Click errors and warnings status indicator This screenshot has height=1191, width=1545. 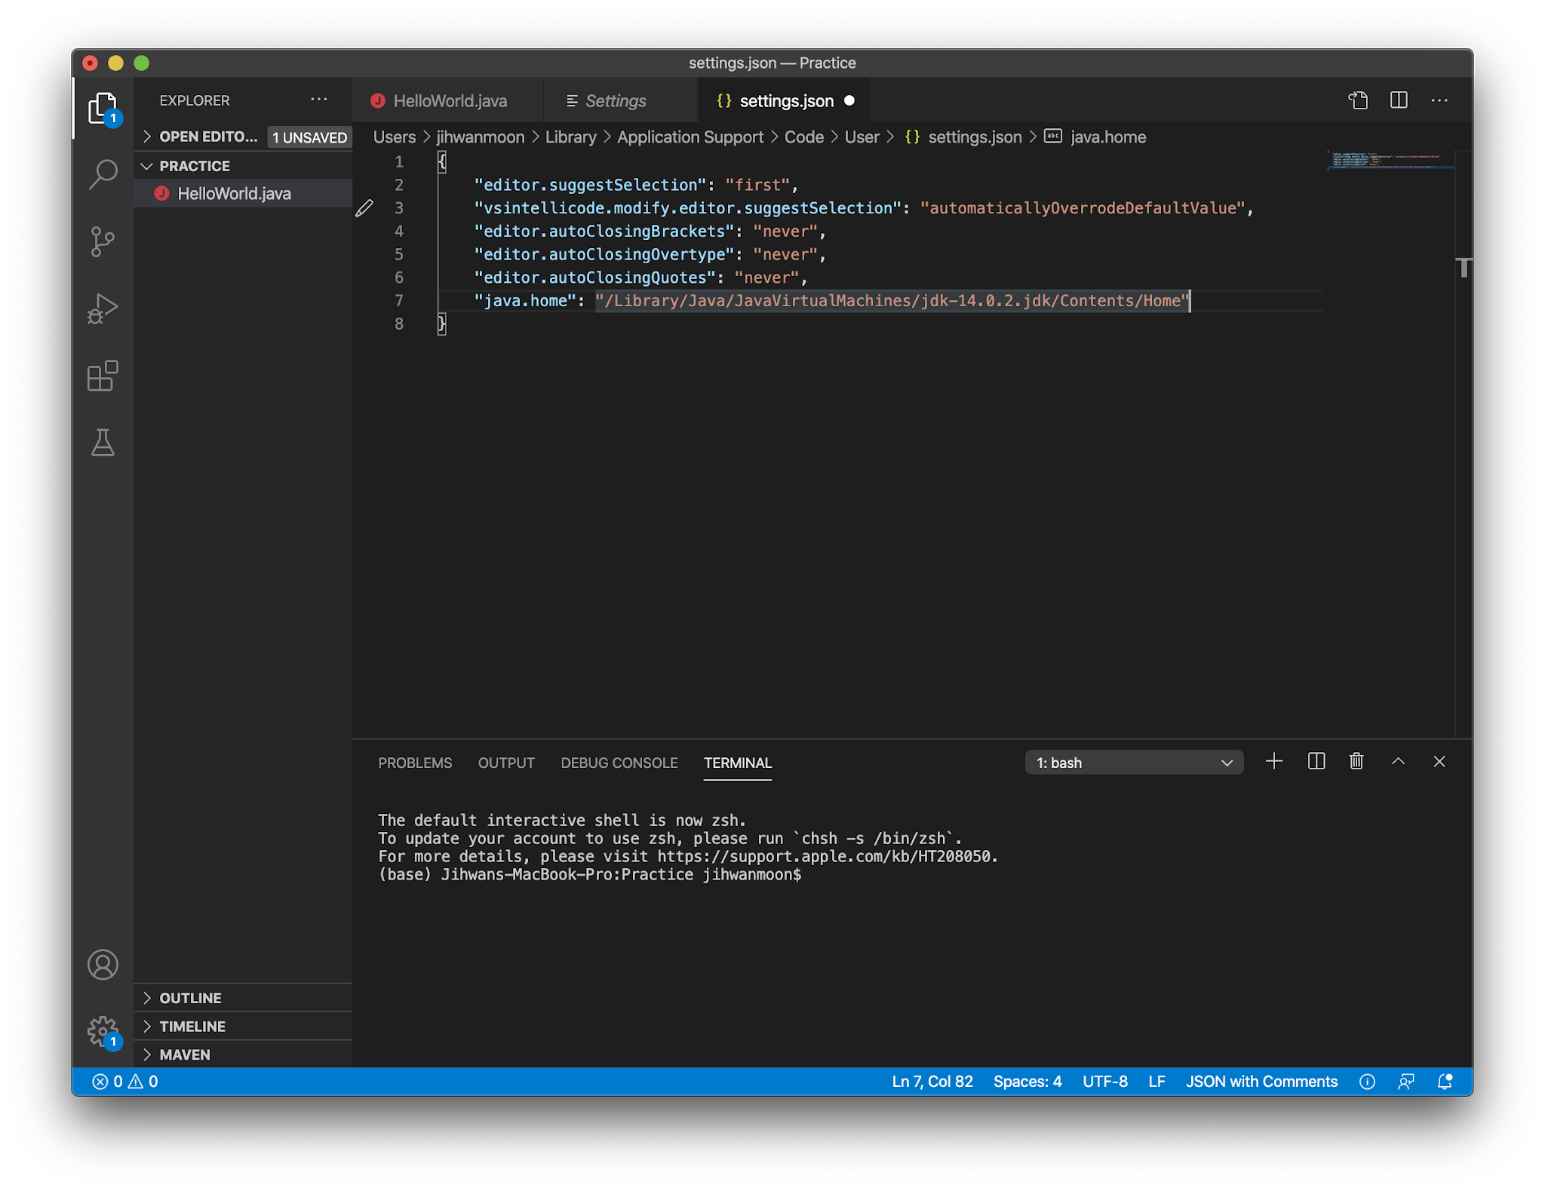click(x=125, y=1082)
